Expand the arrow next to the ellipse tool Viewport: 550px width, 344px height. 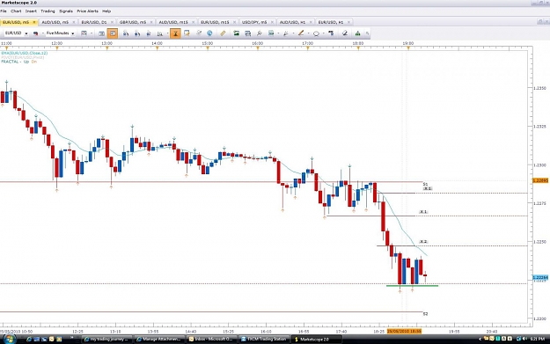coord(324,33)
